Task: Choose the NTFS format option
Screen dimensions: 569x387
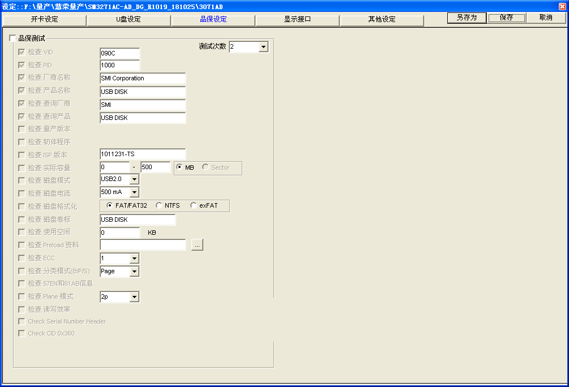Action: (x=159, y=206)
